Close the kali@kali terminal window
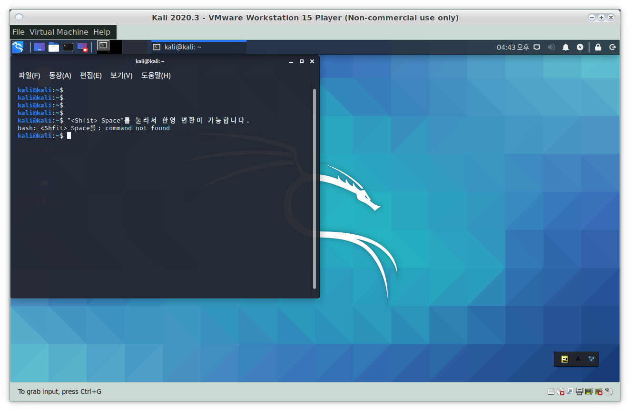 pyautogui.click(x=312, y=61)
